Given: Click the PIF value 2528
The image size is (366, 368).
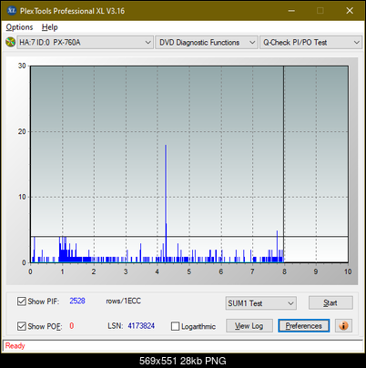Looking at the screenshot, I should tap(77, 301).
